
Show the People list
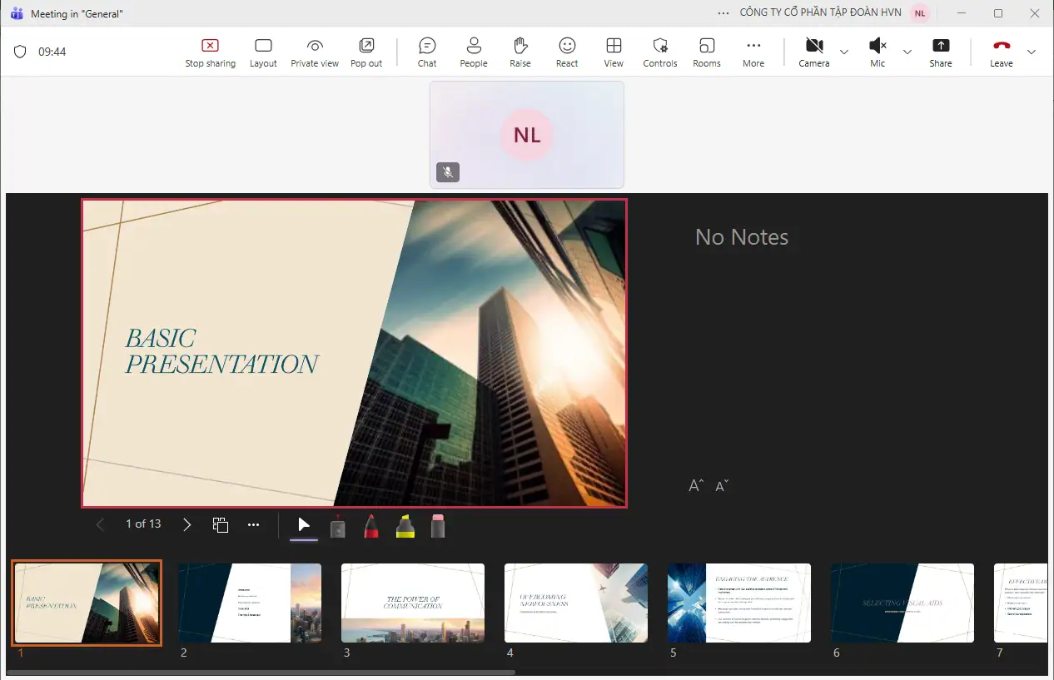tap(474, 52)
